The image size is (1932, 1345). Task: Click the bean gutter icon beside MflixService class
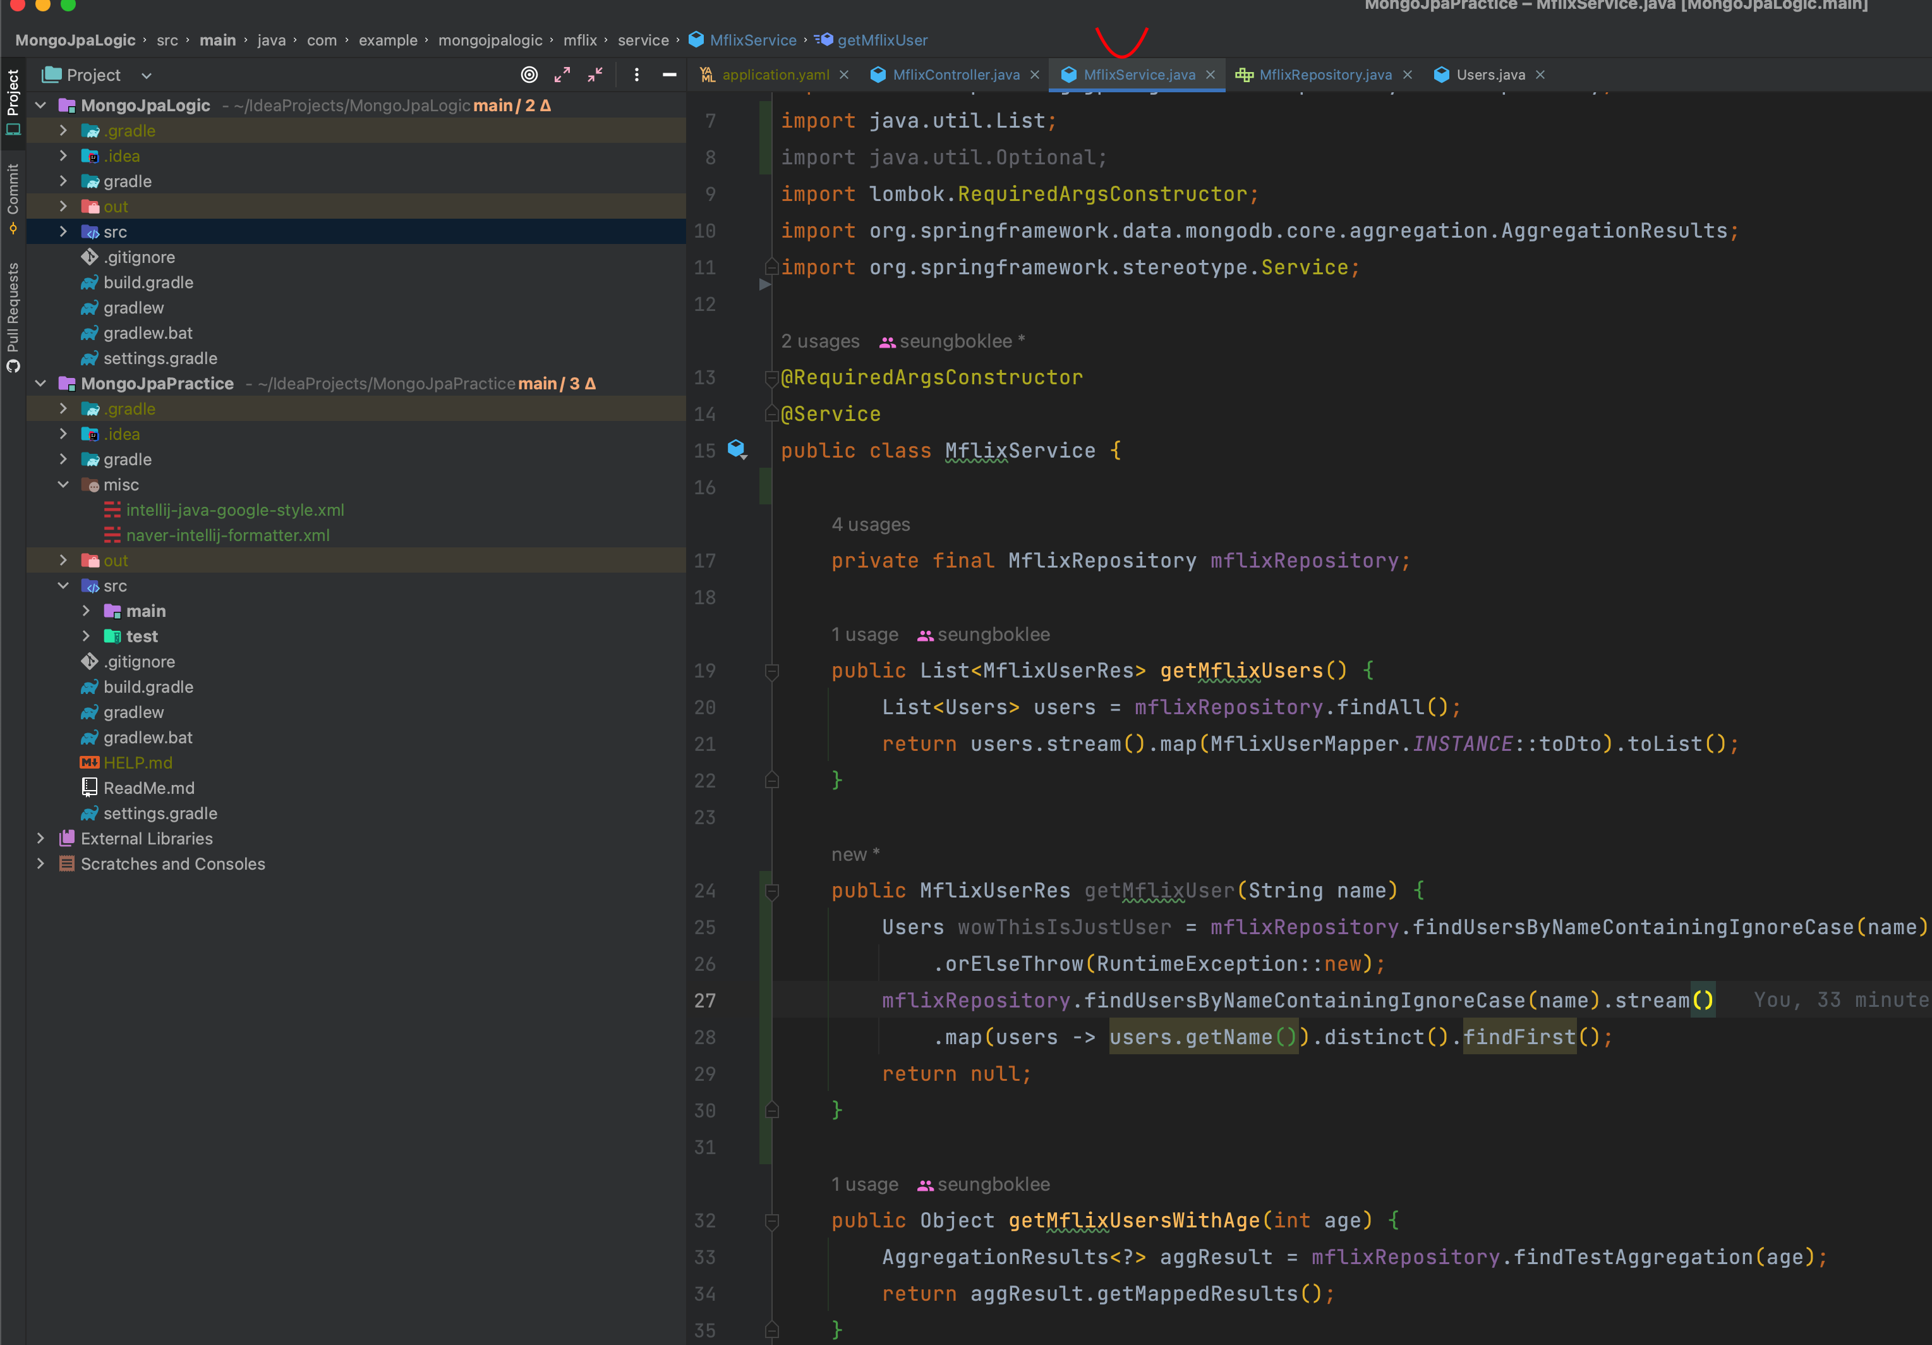pyautogui.click(x=737, y=449)
